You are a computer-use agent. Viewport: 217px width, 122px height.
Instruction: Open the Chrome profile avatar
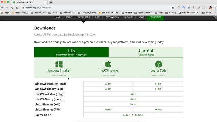click(210, 8)
